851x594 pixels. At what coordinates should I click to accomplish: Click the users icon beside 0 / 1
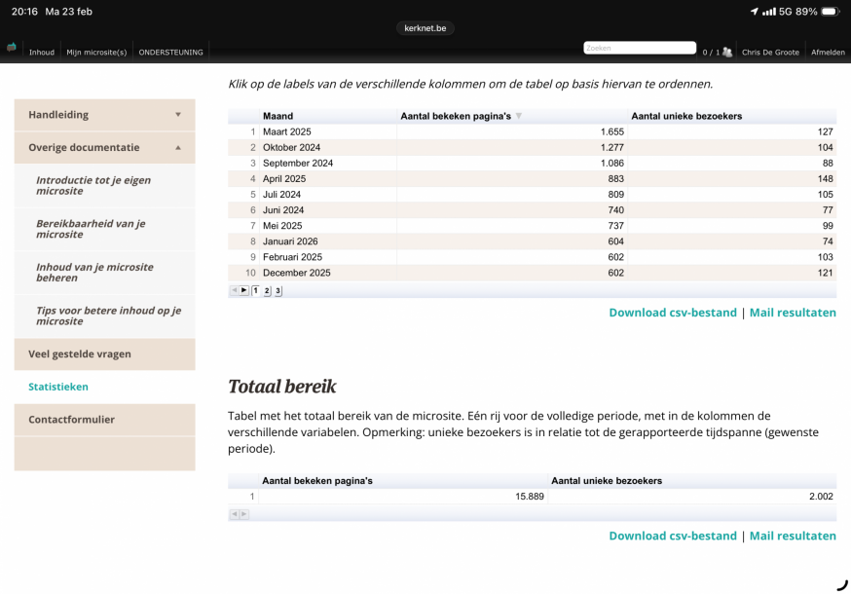pos(727,52)
